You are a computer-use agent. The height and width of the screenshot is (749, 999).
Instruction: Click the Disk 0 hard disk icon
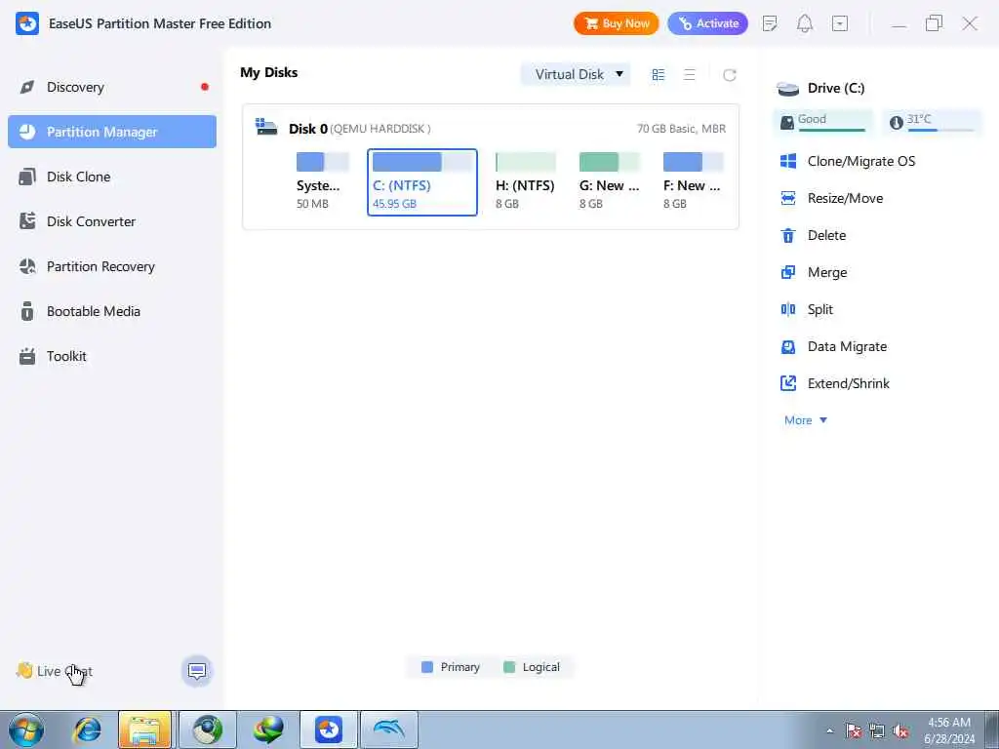coord(266,127)
